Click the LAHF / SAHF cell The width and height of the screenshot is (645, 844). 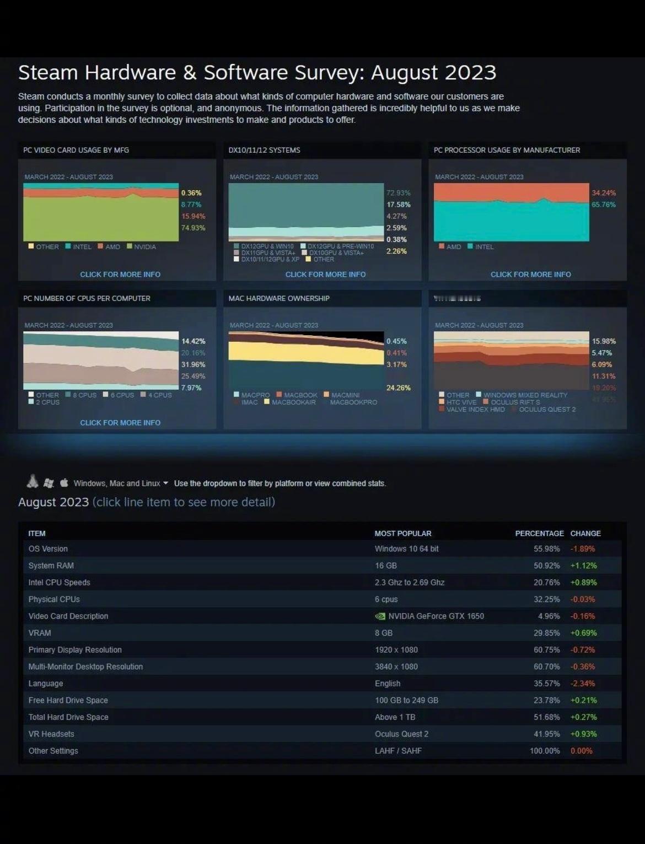click(x=398, y=751)
